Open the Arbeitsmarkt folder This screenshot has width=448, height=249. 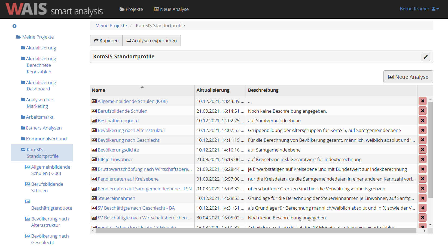pyautogui.click(x=37, y=117)
